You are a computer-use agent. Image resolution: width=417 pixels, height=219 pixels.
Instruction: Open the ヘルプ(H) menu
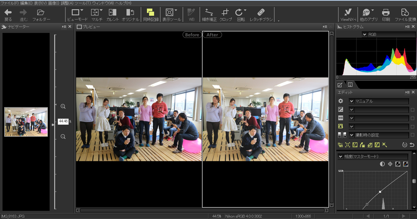coord(123,3)
